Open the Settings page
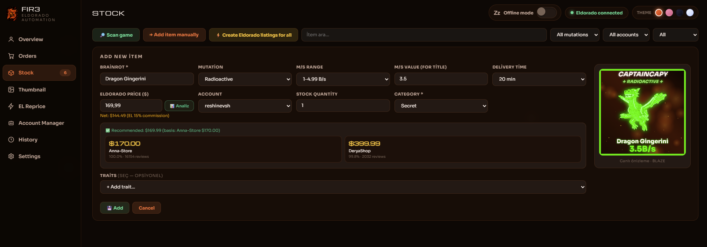The width and height of the screenshot is (707, 247). (39, 156)
